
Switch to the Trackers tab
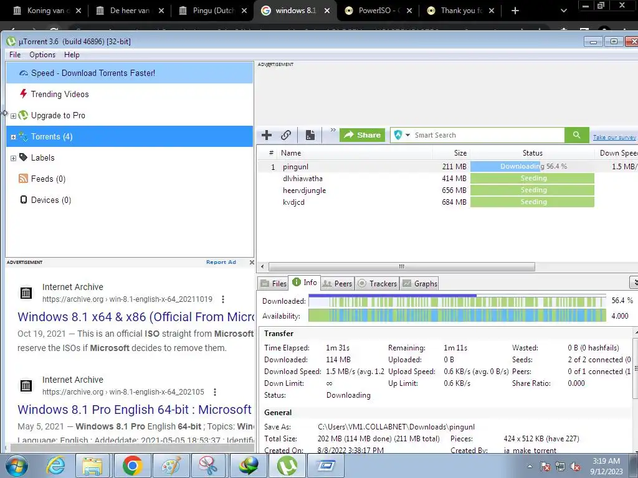tap(377, 283)
